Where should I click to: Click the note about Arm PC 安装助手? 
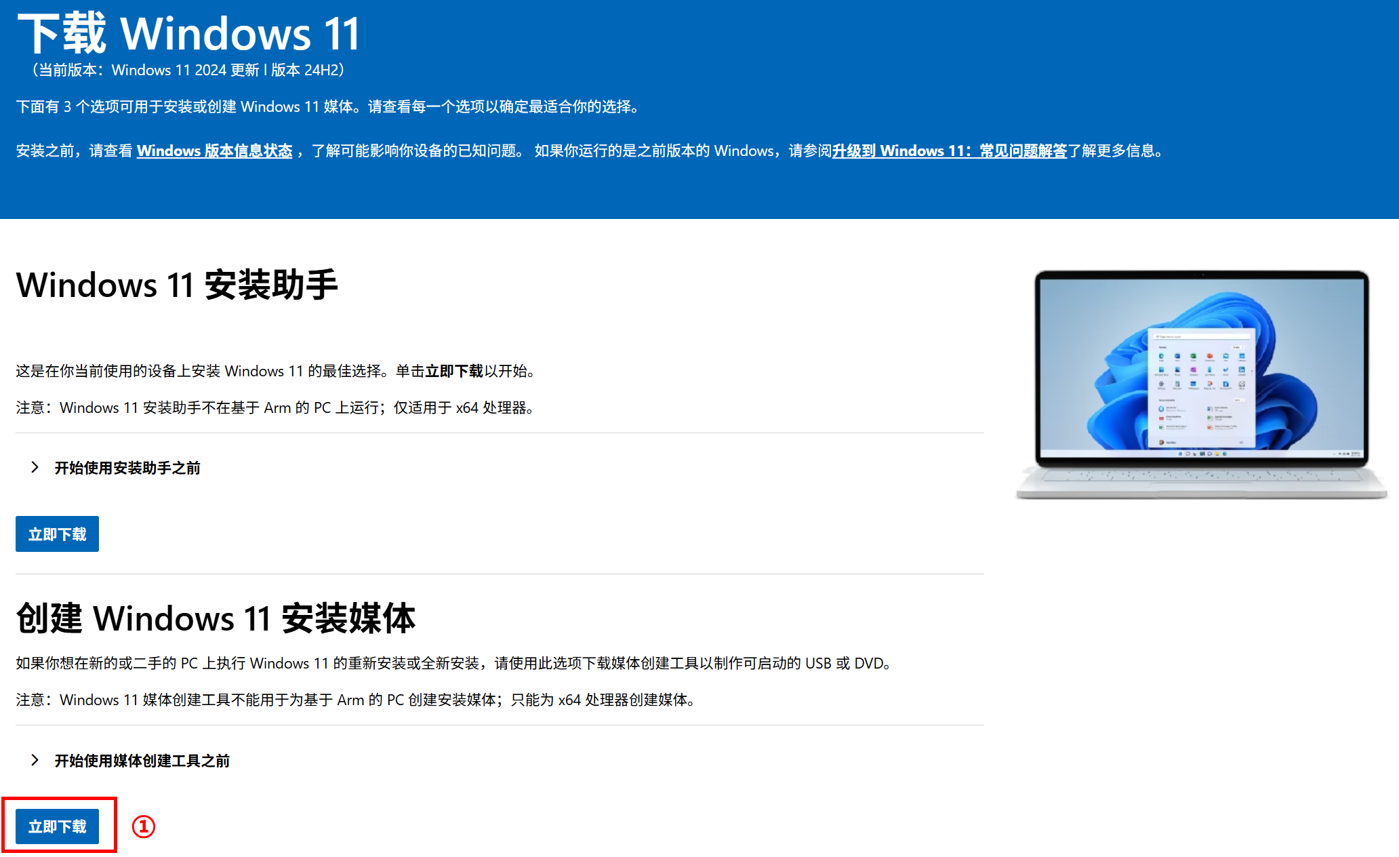click(x=275, y=407)
